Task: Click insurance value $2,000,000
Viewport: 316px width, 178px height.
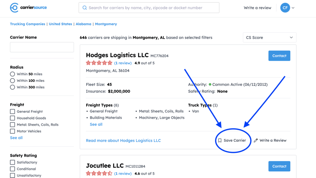Action: pyautogui.click(x=119, y=91)
